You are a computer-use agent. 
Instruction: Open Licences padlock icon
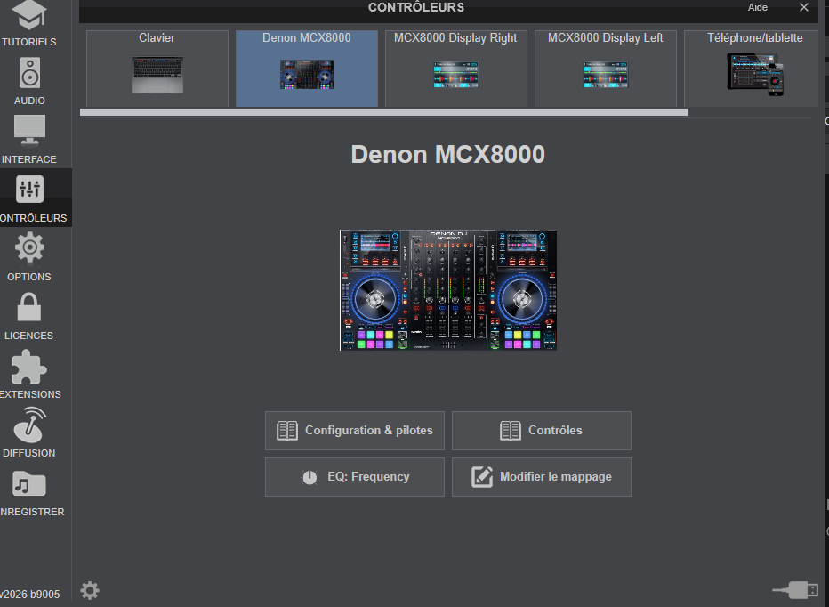pos(29,307)
